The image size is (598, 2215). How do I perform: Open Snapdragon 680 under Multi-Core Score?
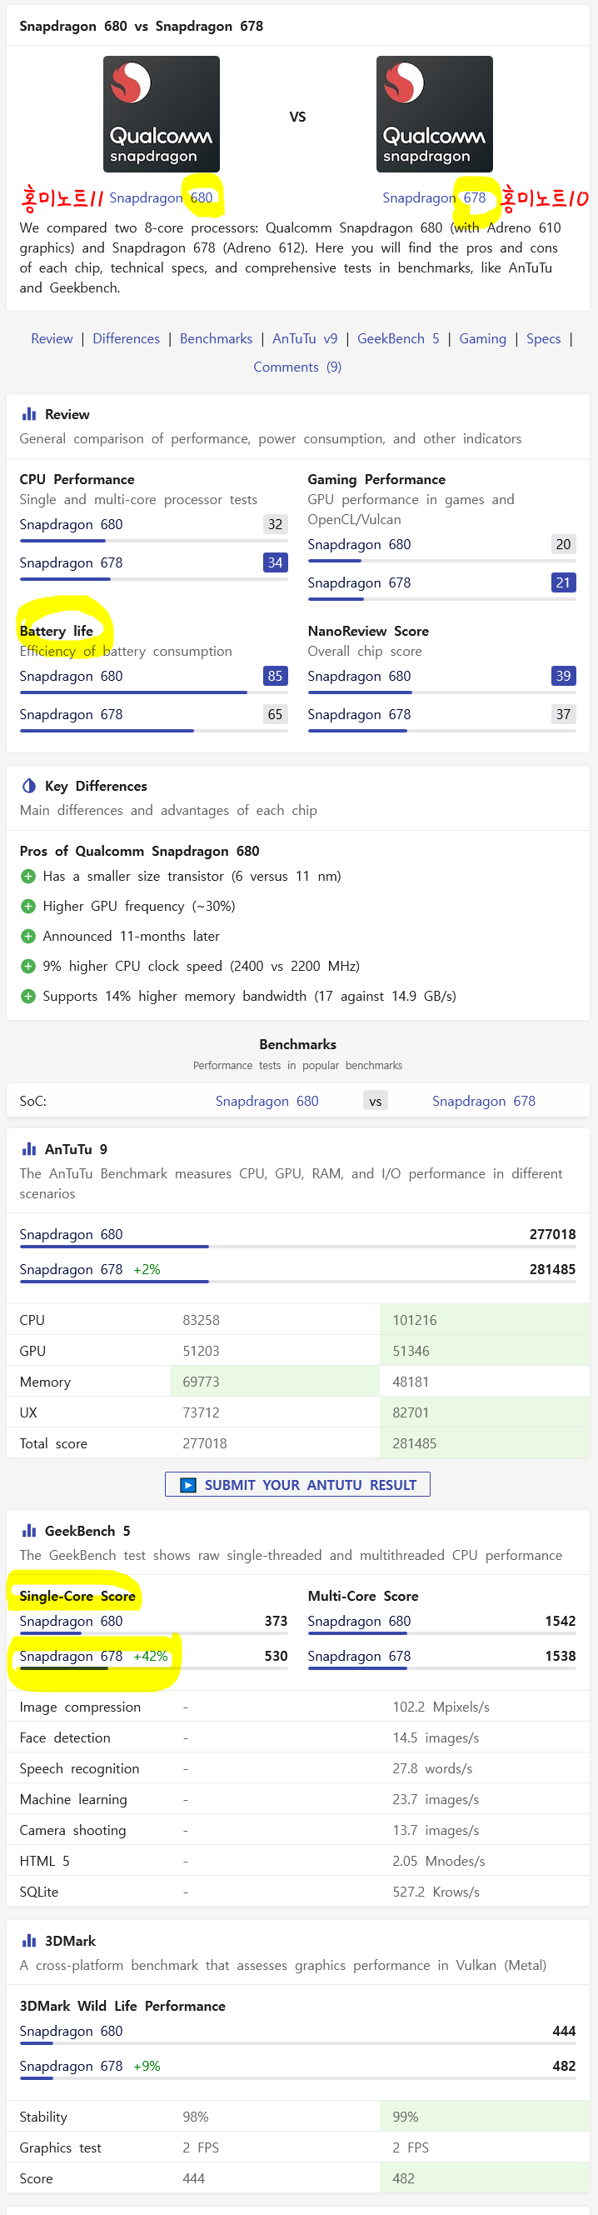(359, 1622)
